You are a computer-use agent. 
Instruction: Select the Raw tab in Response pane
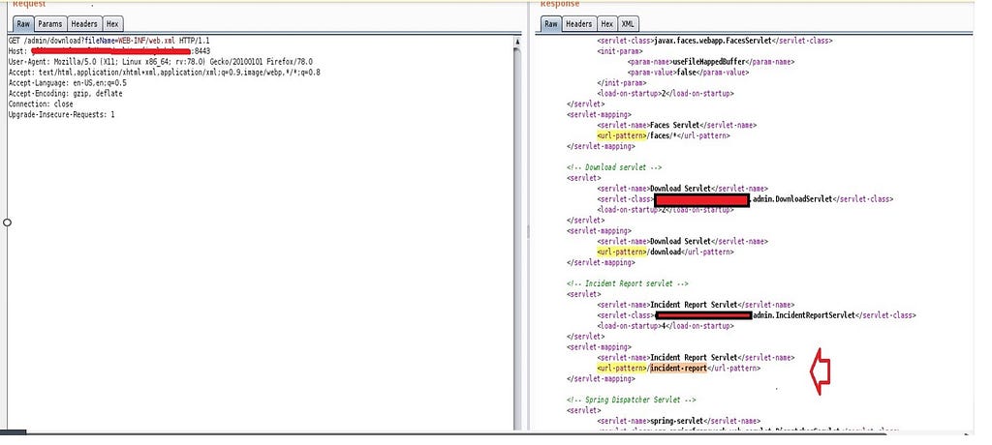[551, 24]
